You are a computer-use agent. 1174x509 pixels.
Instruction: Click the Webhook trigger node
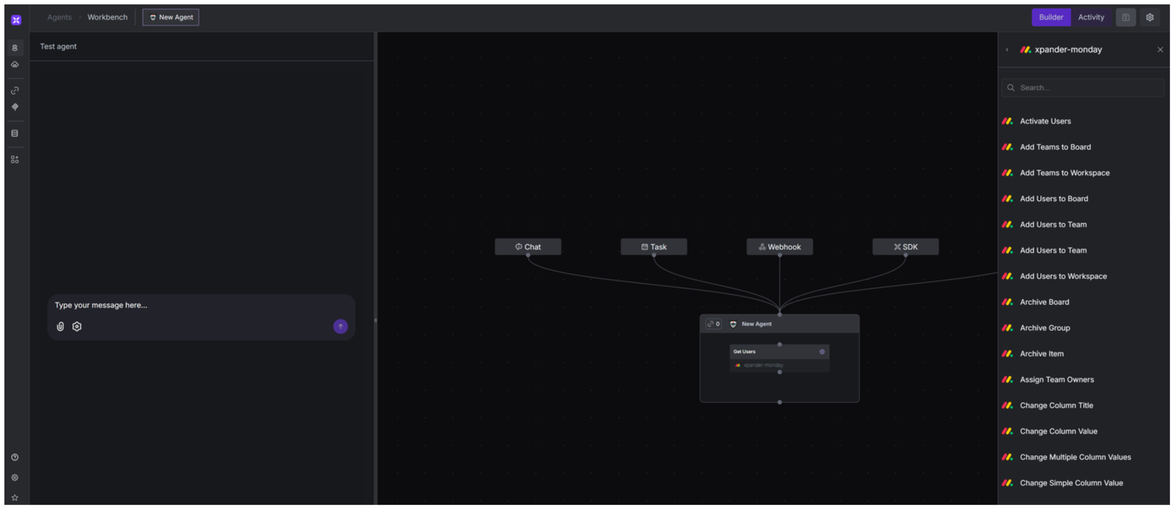tap(779, 247)
